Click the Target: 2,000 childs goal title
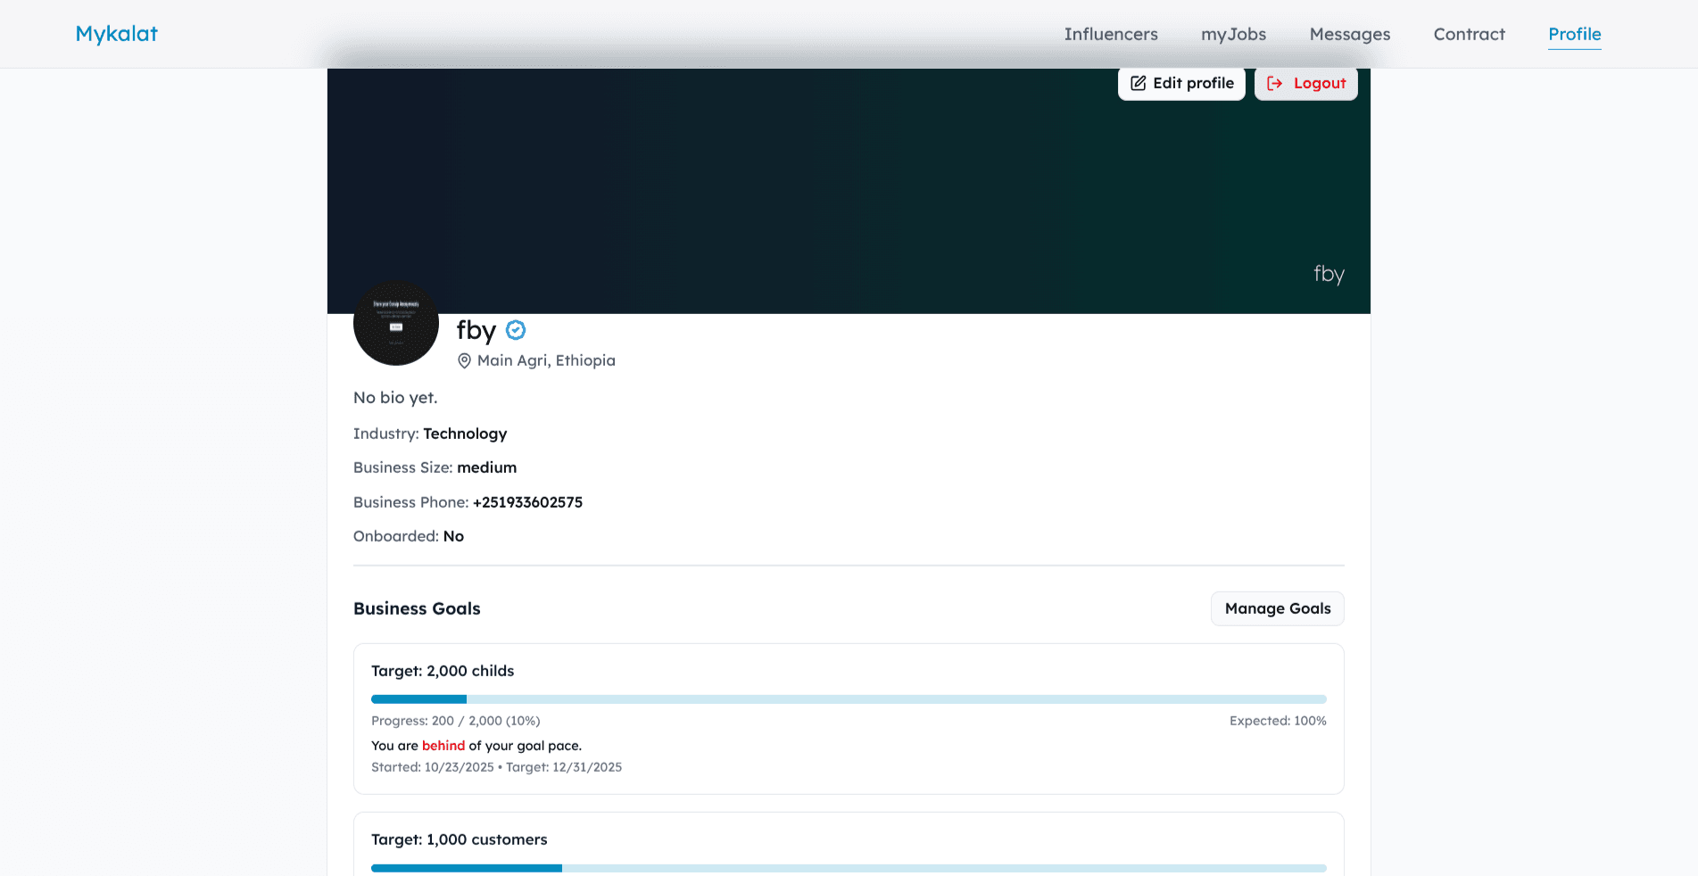The height and width of the screenshot is (876, 1698). click(443, 671)
